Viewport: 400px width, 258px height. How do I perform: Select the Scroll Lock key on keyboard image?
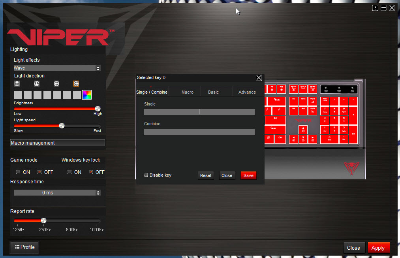pos(303,89)
